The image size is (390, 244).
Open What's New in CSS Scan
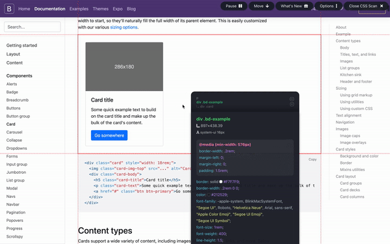coord(294,6)
